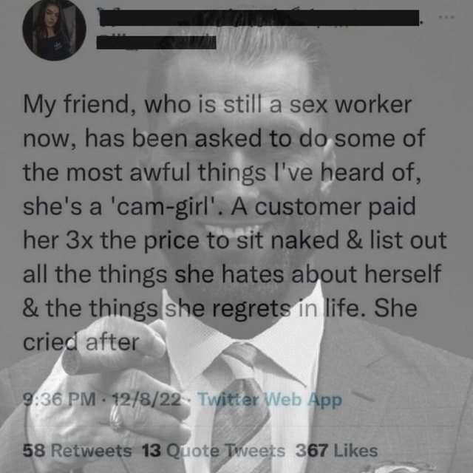The height and width of the screenshot is (473, 473).
Task: View the 367 Likes list
Action: (x=336, y=451)
